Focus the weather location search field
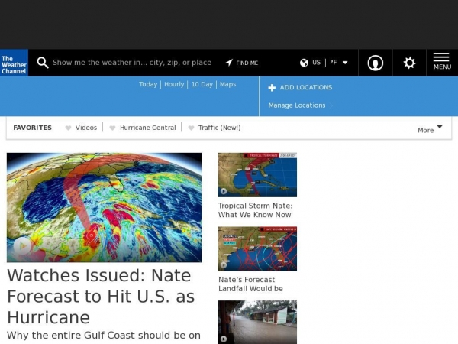 [132, 63]
